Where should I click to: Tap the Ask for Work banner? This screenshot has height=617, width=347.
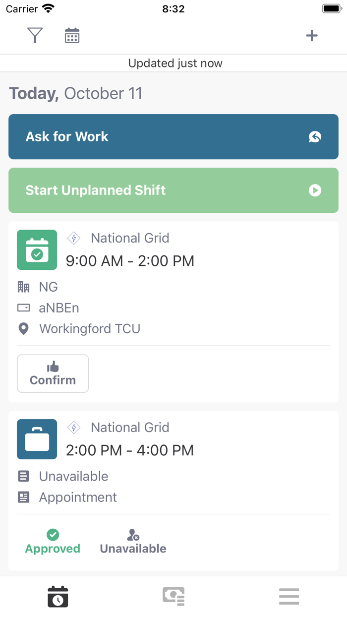coord(173,137)
